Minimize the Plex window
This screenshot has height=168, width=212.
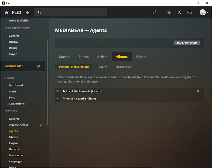click(x=189, y=3)
